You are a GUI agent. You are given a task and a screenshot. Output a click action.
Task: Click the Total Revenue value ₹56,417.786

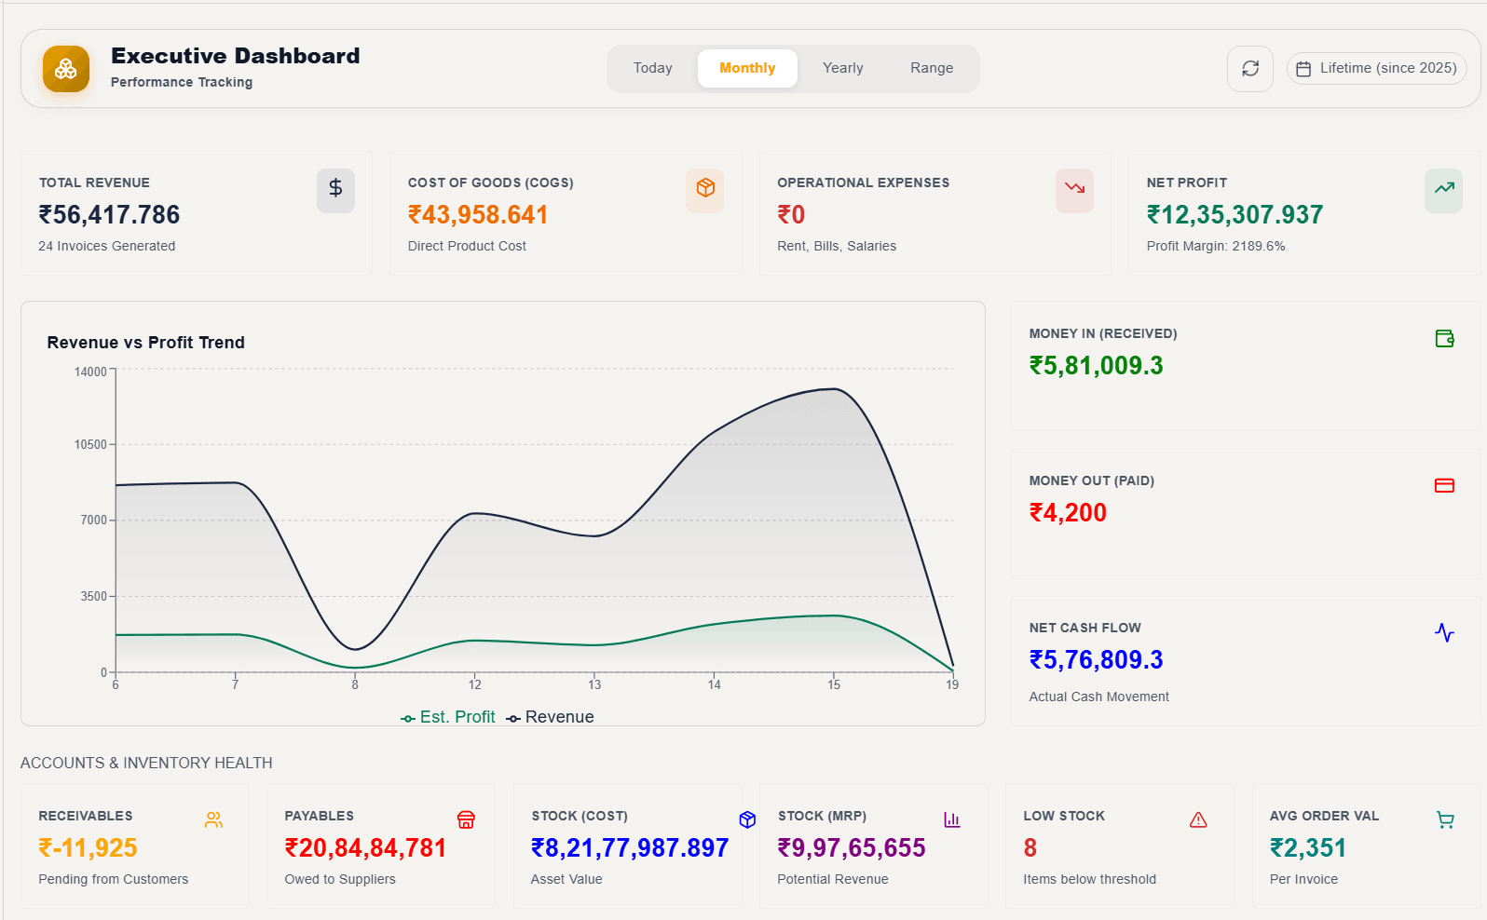click(x=109, y=215)
